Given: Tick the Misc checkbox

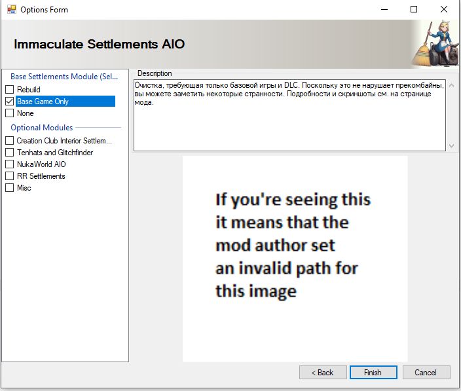Looking at the screenshot, I should coord(9,187).
